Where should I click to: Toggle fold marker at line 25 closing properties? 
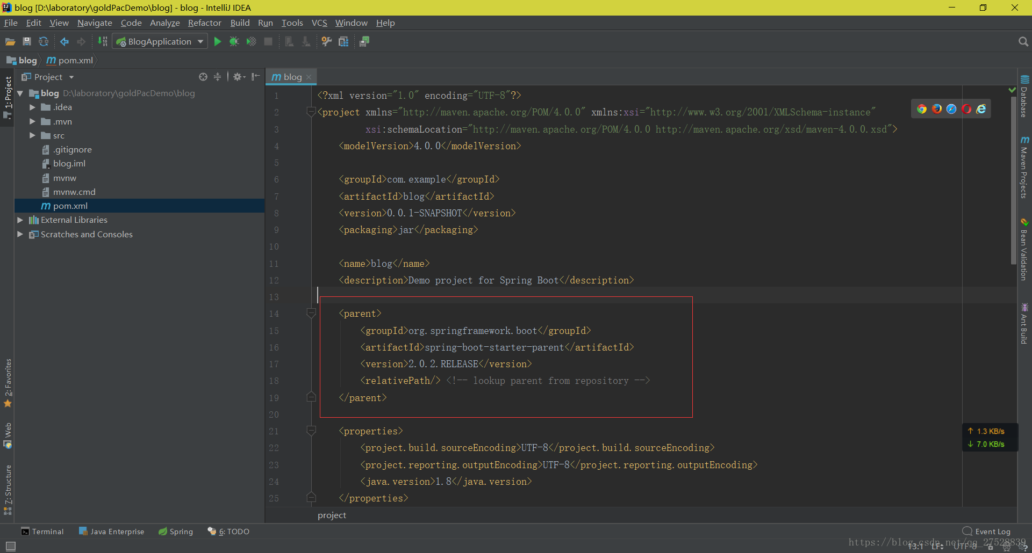pos(311,498)
